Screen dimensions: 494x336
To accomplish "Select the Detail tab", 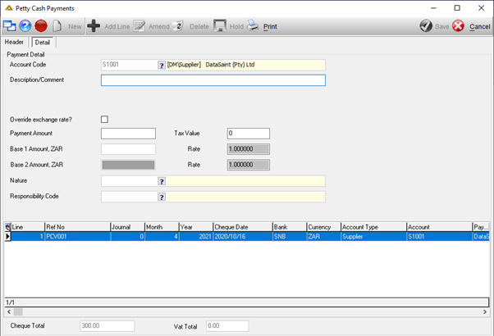I will click(x=43, y=43).
